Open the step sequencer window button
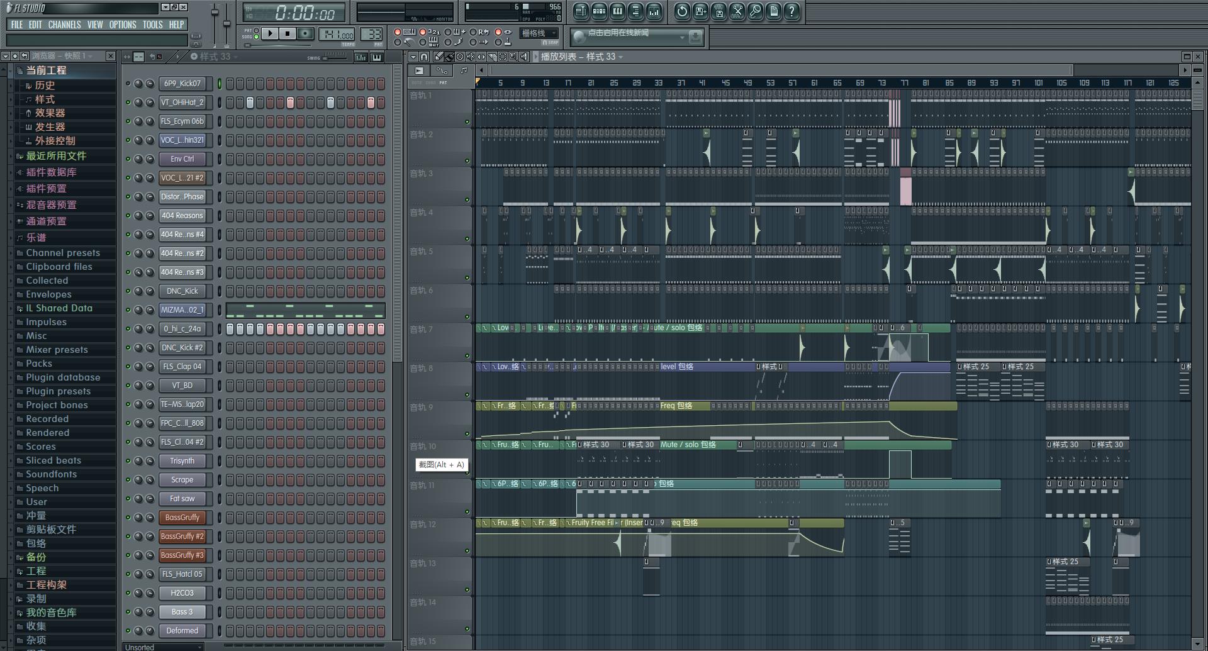Image resolution: width=1208 pixels, height=651 pixels. pyautogui.click(x=599, y=11)
